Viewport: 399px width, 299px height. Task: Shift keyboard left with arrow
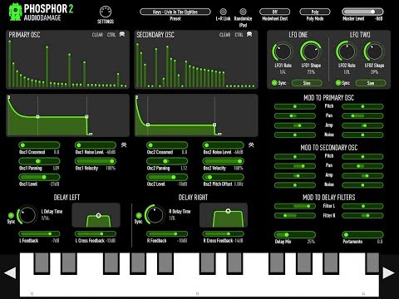[x=10, y=272]
